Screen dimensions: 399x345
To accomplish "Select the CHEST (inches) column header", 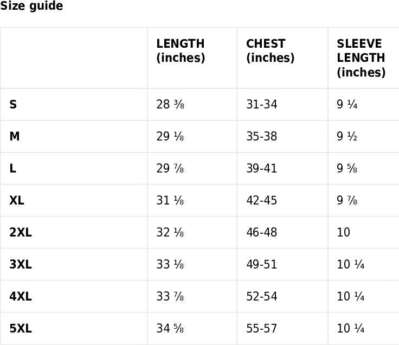I will (x=270, y=51).
